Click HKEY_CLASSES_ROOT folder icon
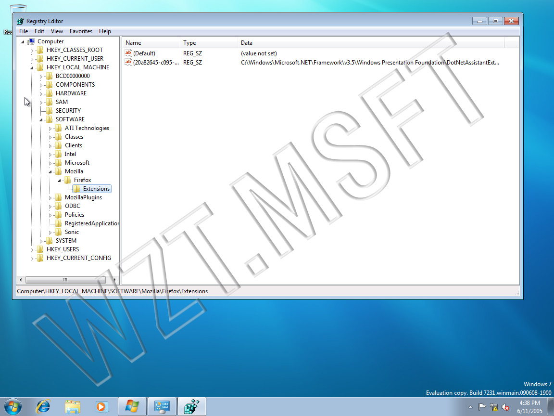 40,50
